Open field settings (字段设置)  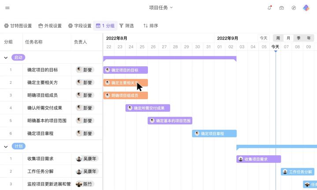pos(80,26)
